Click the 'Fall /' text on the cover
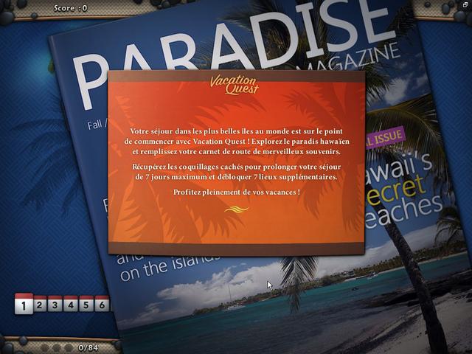Screen dimensions: 472x354 (x=97, y=124)
